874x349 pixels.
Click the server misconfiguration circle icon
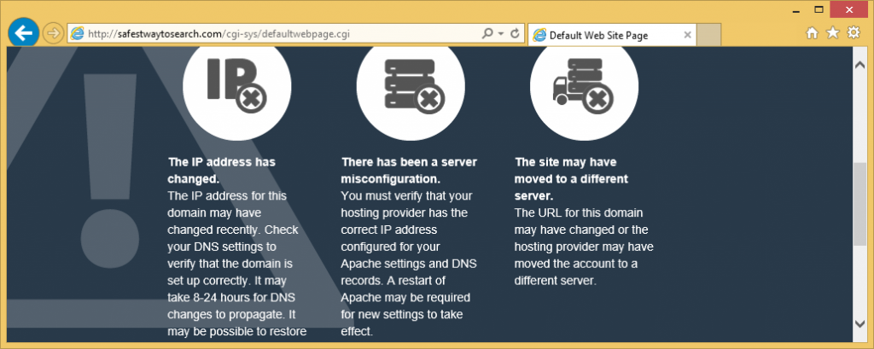[411, 86]
